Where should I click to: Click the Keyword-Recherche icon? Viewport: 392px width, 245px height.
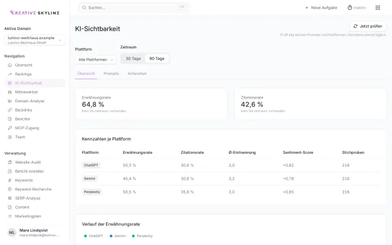click(x=10, y=189)
